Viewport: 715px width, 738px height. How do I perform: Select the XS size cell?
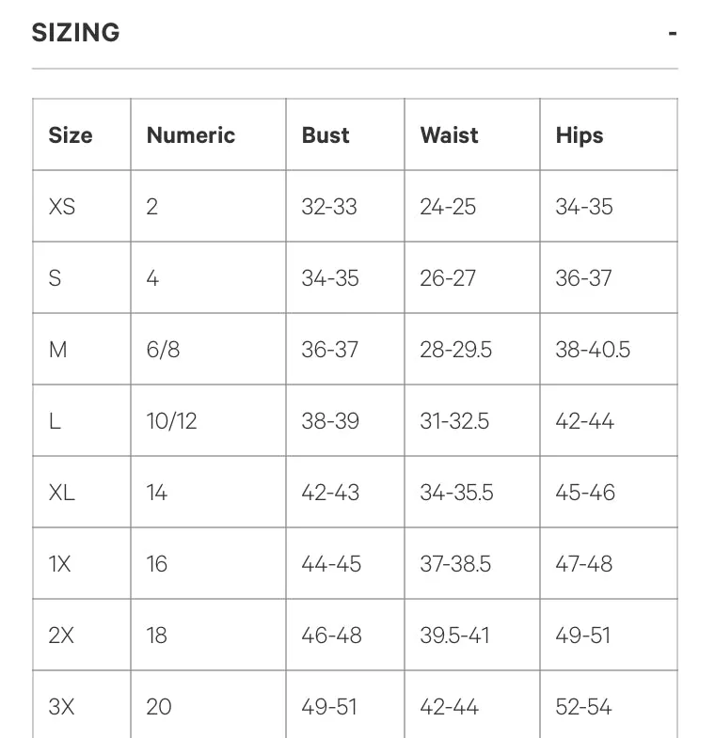[x=62, y=207]
